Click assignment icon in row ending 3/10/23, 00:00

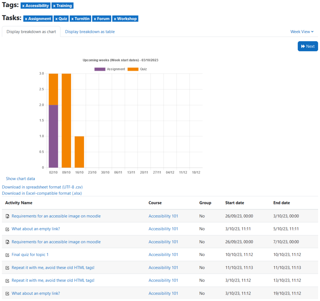click(x=7, y=216)
